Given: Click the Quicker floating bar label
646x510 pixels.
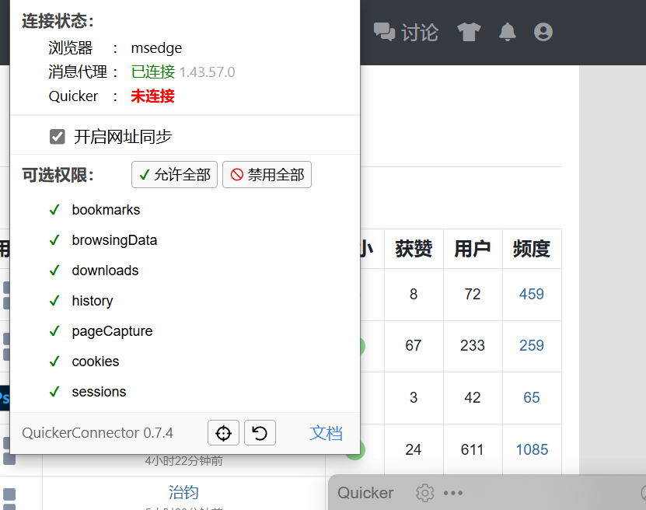Looking at the screenshot, I should coord(365,493).
